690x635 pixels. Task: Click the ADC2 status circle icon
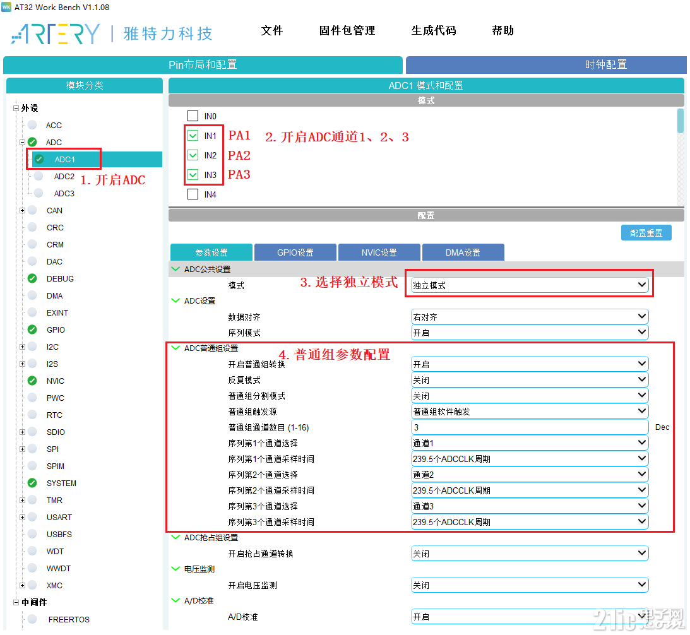(39, 176)
